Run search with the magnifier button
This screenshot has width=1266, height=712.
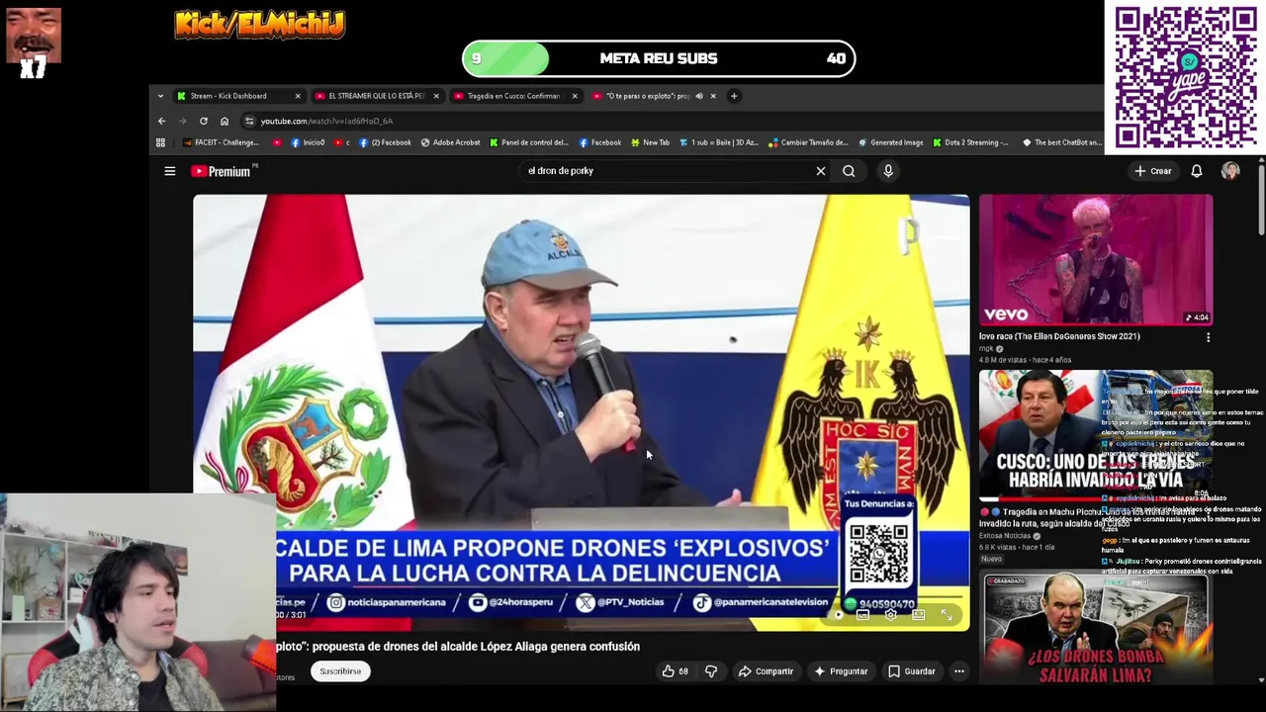(849, 171)
